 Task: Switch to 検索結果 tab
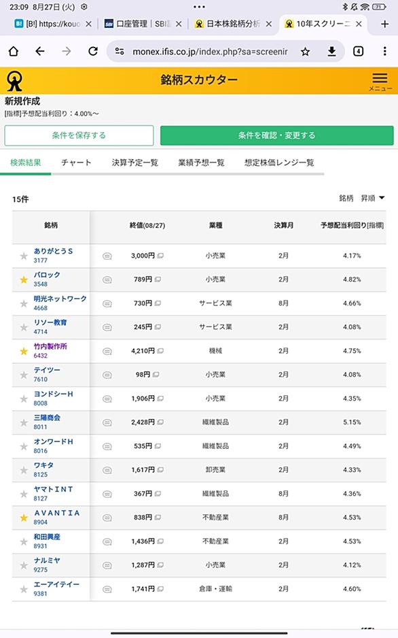click(x=26, y=163)
